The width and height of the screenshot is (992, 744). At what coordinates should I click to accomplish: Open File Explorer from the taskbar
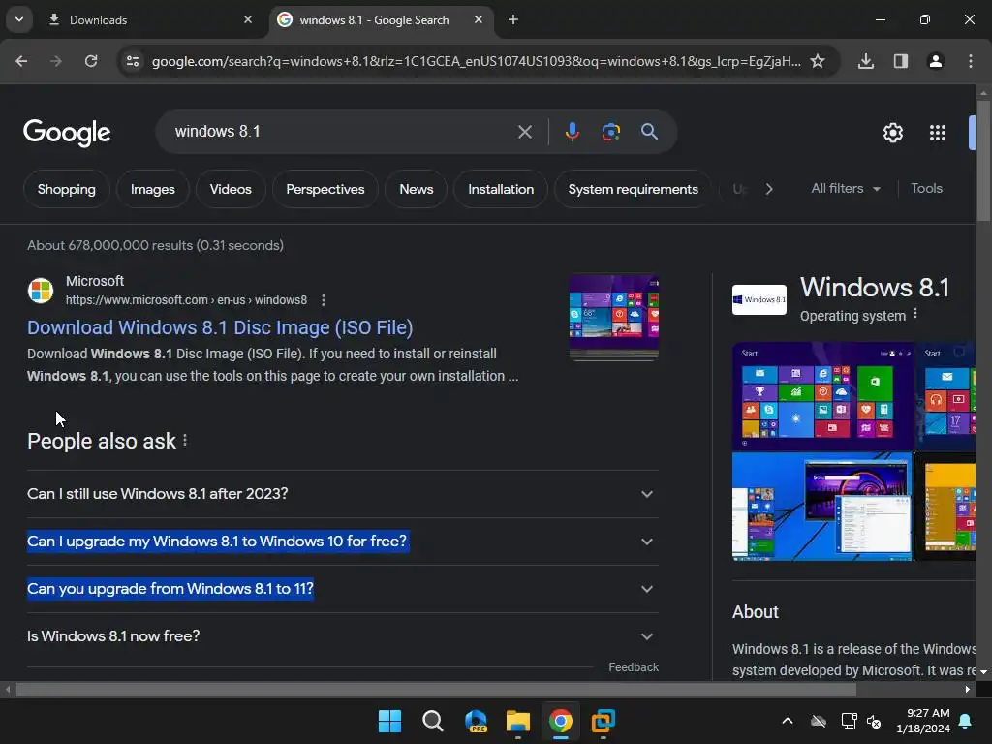tap(518, 721)
